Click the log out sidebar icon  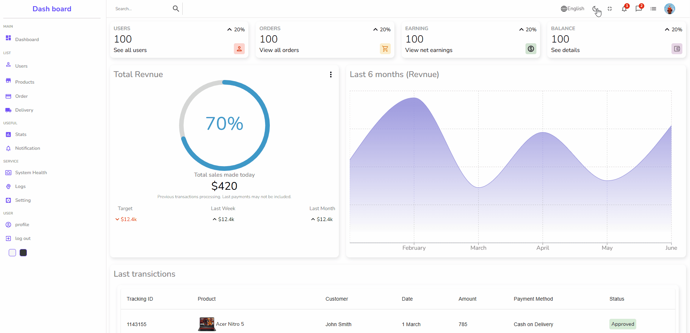[x=8, y=238]
